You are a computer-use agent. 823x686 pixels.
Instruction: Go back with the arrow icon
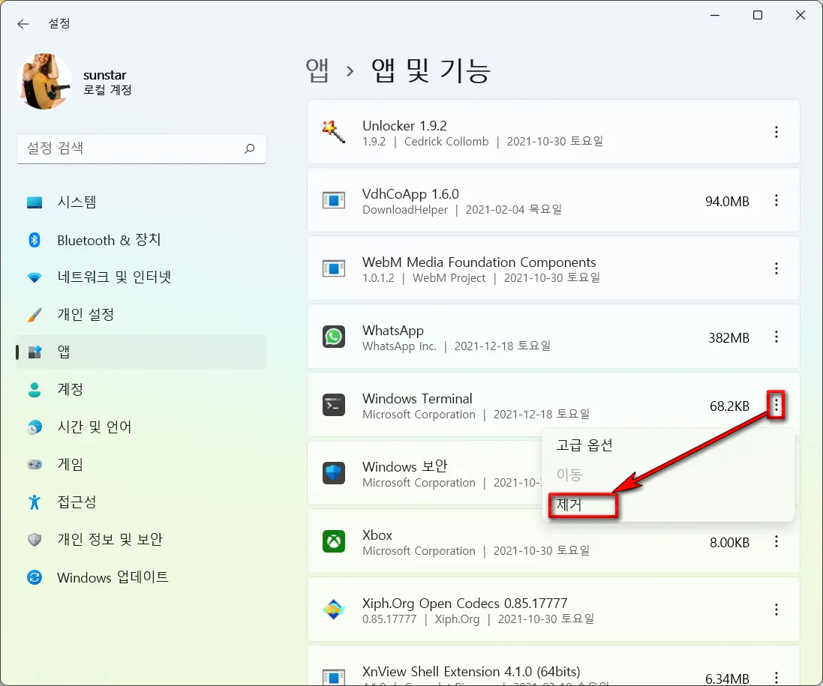[x=23, y=23]
